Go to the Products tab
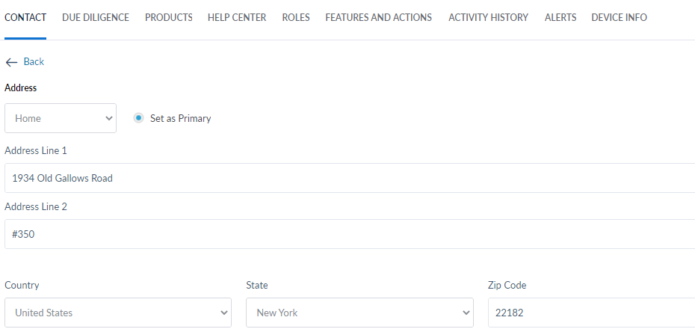Viewport: 695px width, 332px height. (x=169, y=17)
